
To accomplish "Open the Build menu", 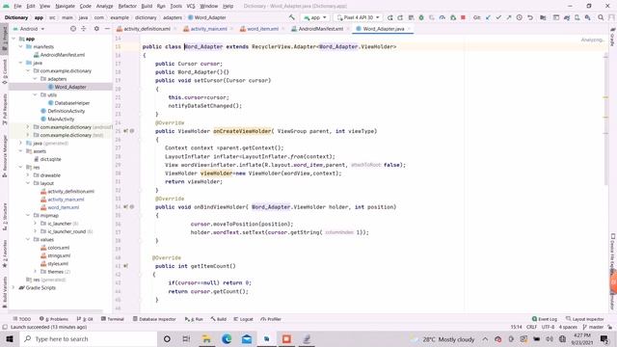I will 147,6.
